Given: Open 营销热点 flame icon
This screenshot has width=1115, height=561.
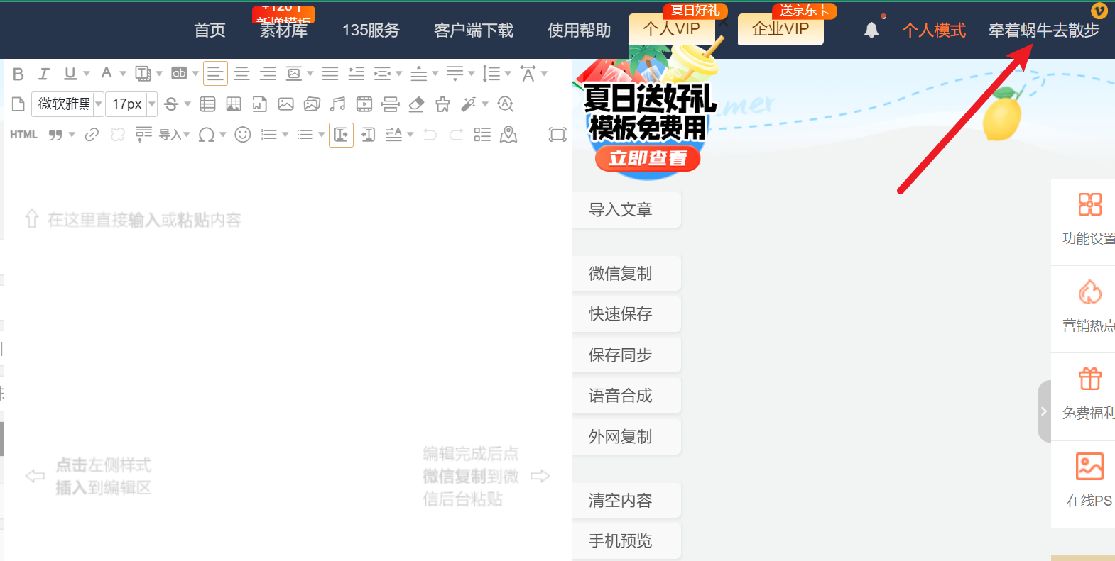Looking at the screenshot, I should pyautogui.click(x=1089, y=292).
